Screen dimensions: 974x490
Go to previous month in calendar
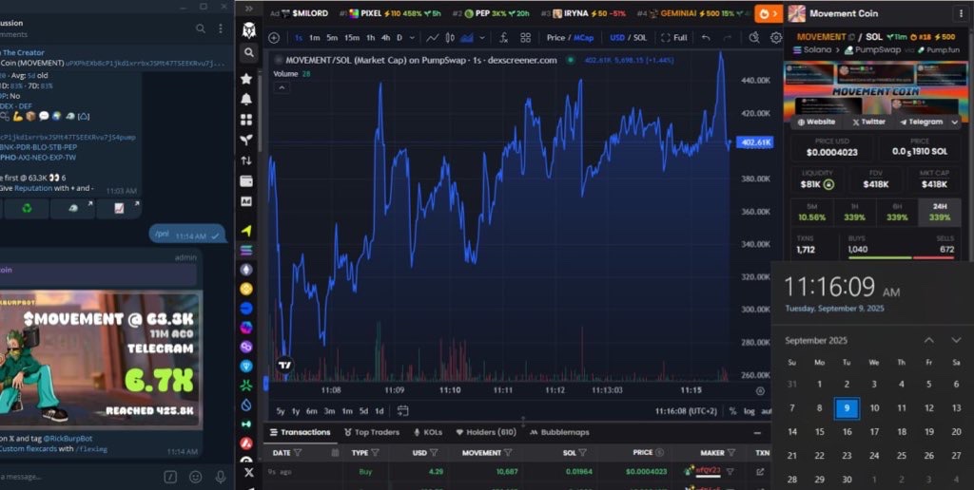tap(928, 341)
